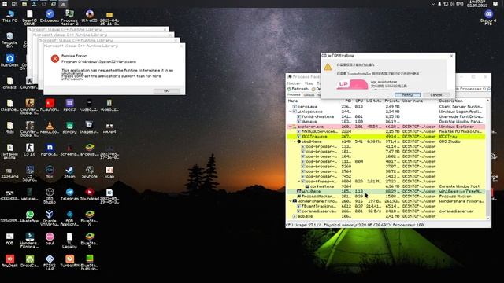This screenshot has width=504, height=283.
Task: Select the dwm.exe process row
Action: coord(386,122)
